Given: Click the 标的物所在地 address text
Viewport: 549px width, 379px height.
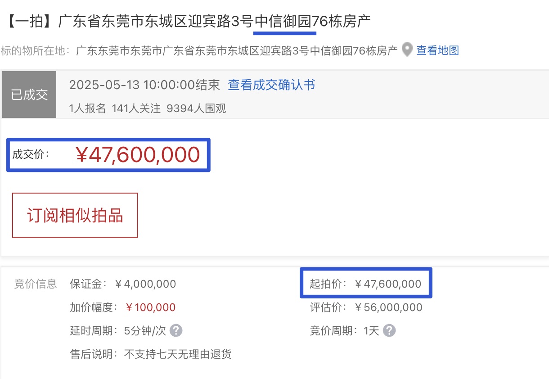Looking at the screenshot, I should point(237,50).
